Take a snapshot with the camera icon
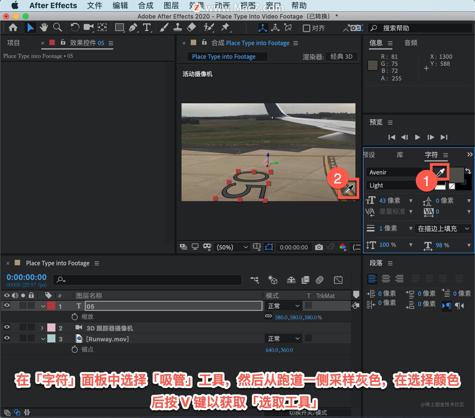Viewport: 475px width, 418px height. tap(319, 247)
